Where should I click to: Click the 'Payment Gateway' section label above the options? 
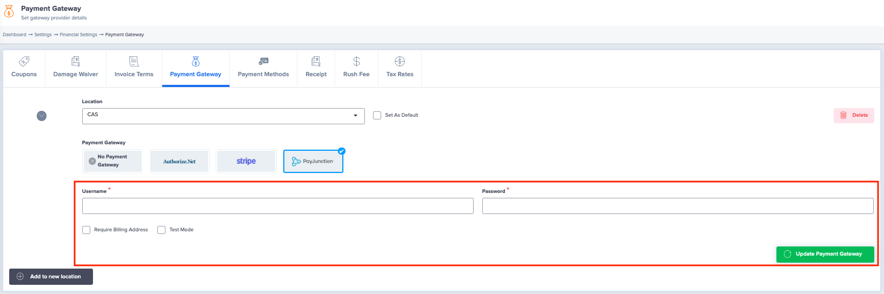click(104, 143)
